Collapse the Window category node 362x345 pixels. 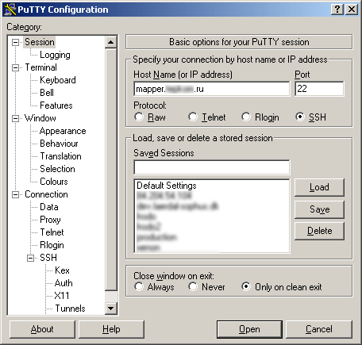[16, 118]
